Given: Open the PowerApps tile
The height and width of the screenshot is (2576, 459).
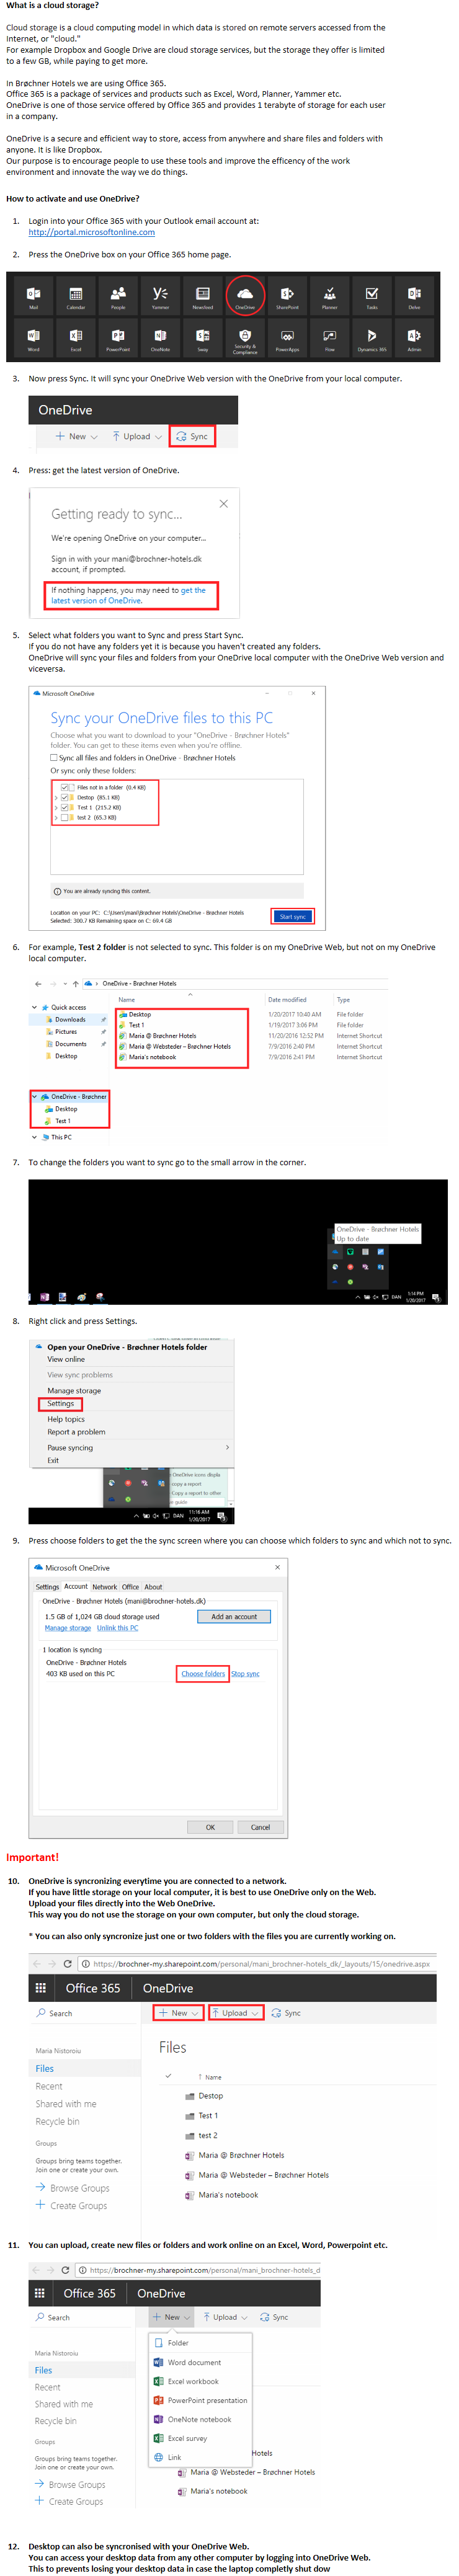Looking at the screenshot, I should click(287, 338).
